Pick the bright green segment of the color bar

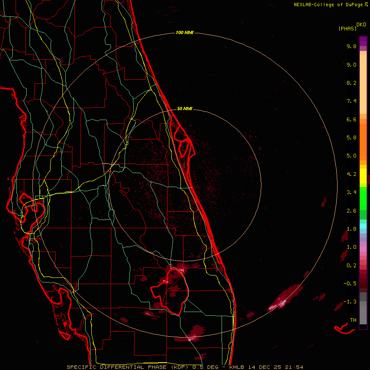click(363, 198)
